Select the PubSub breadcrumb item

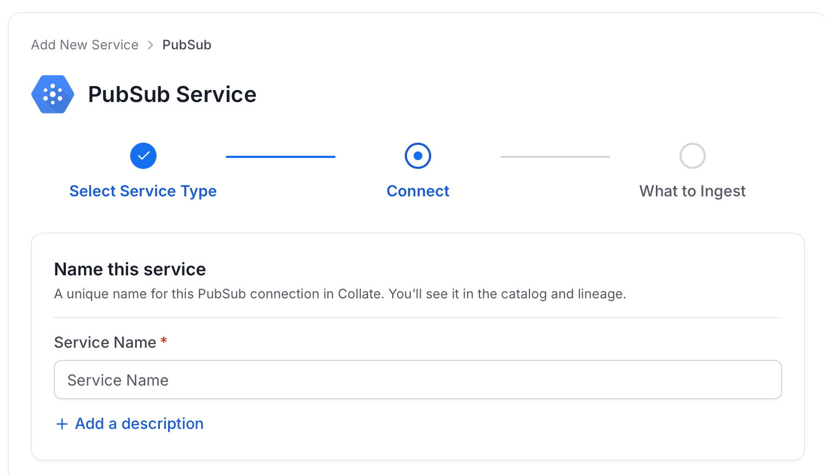187,45
